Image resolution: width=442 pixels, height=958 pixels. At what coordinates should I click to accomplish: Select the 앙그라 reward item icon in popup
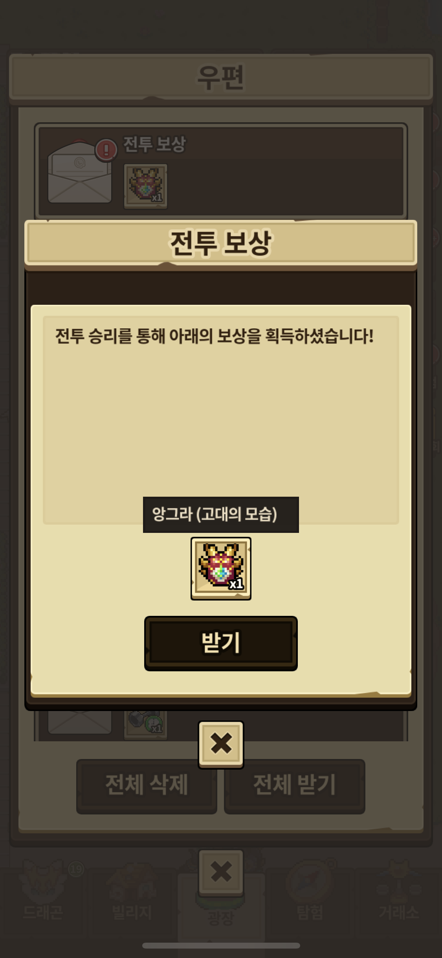click(x=221, y=568)
